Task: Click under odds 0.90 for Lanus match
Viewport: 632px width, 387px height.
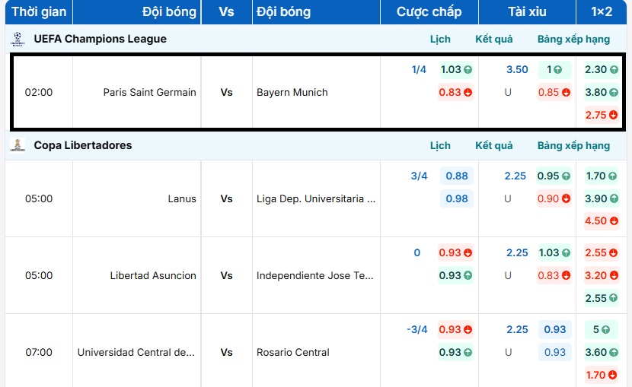Action: (x=554, y=198)
